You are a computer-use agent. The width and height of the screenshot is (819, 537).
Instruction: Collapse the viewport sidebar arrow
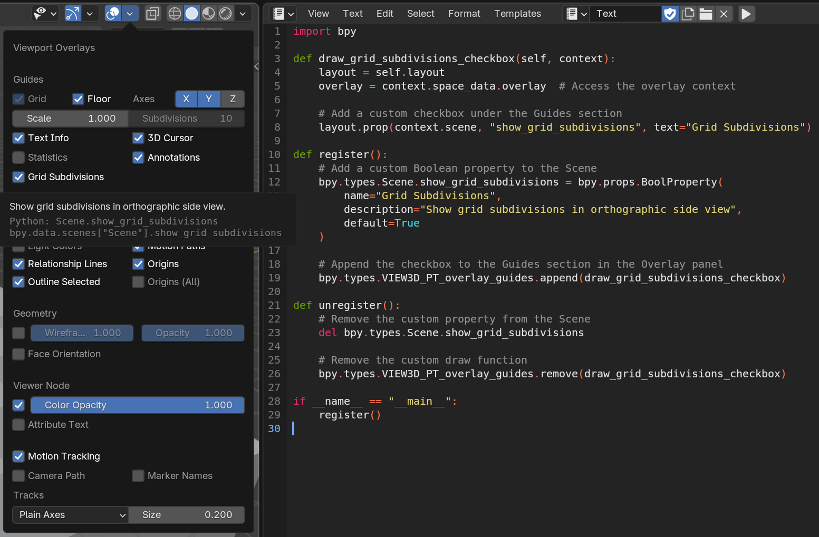[x=257, y=66]
